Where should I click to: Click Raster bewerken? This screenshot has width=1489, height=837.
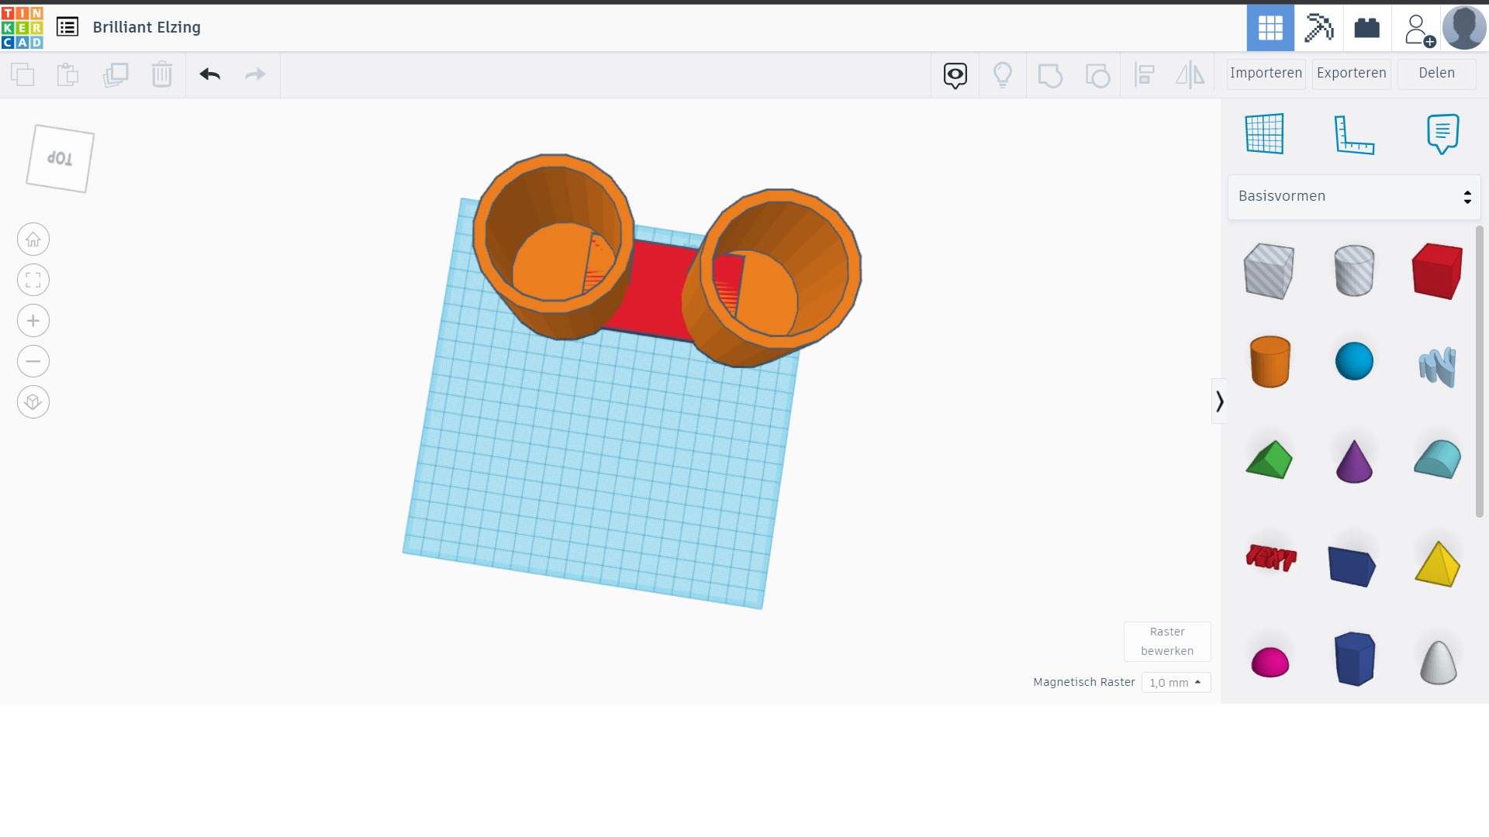coord(1167,642)
